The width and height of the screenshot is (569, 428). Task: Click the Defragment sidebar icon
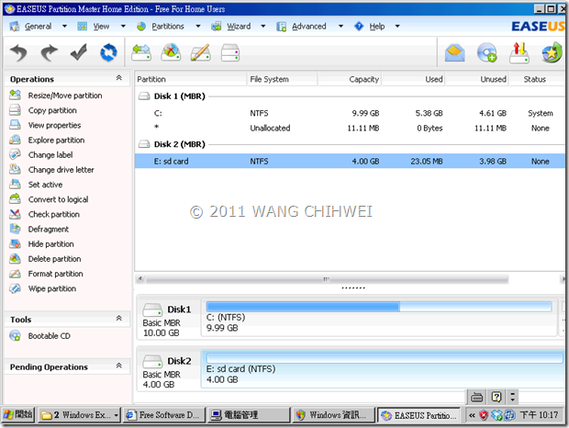[15, 229]
